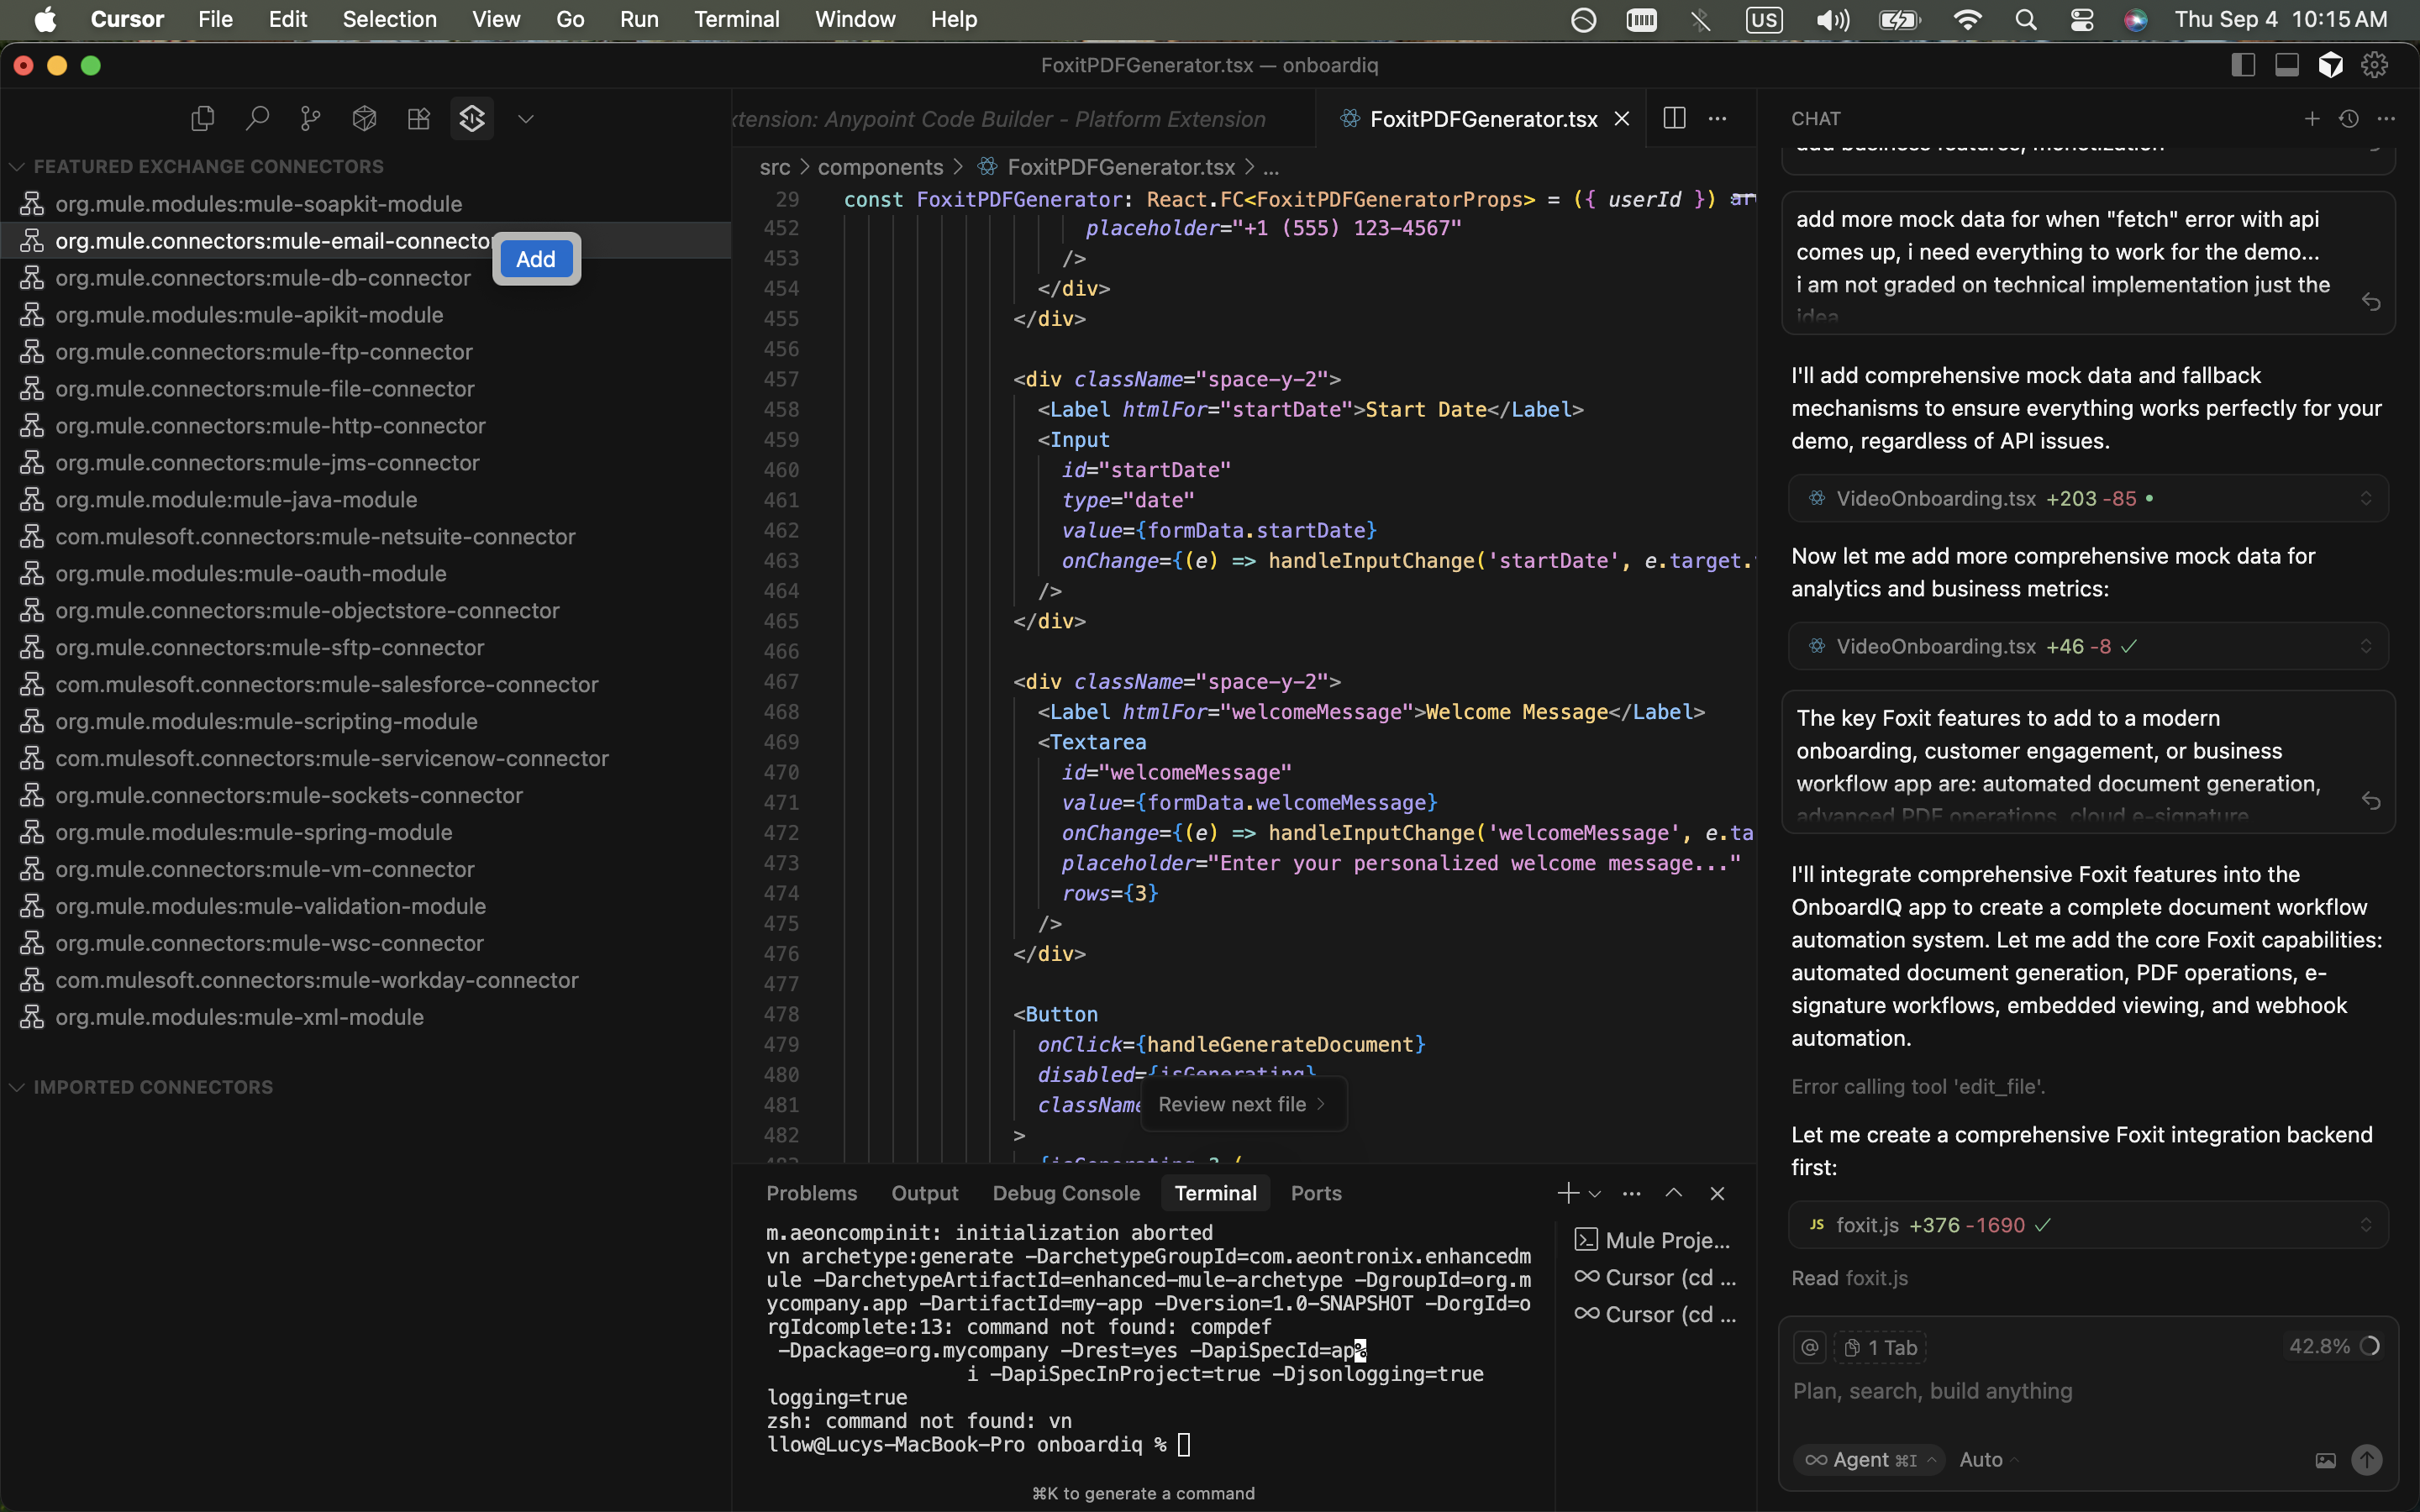Open the Explorer files icon
Image resolution: width=2420 pixels, height=1512 pixels.
202,119
